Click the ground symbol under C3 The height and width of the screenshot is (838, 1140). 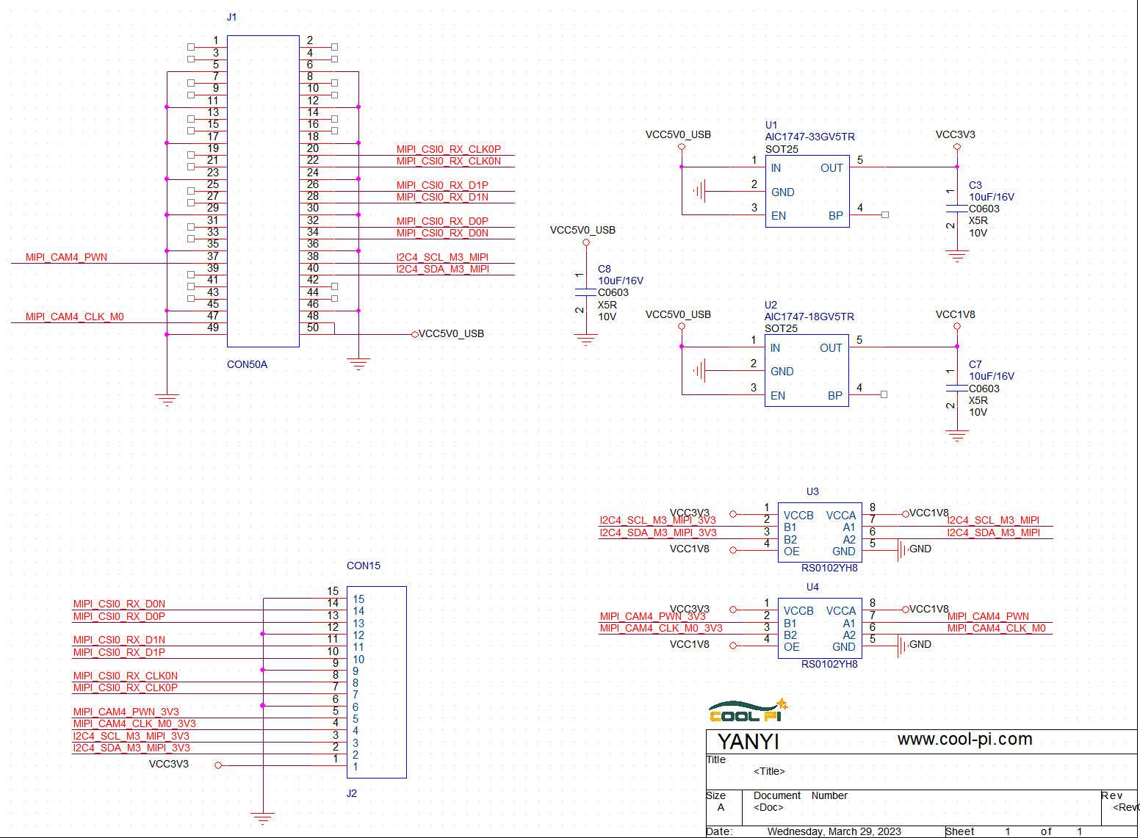coord(956,256)
